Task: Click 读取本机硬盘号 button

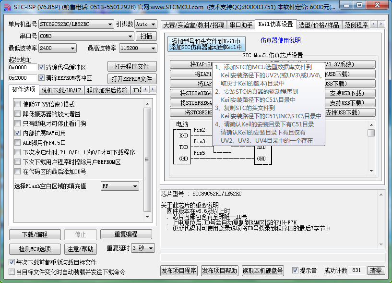Action: click(263, 271)
